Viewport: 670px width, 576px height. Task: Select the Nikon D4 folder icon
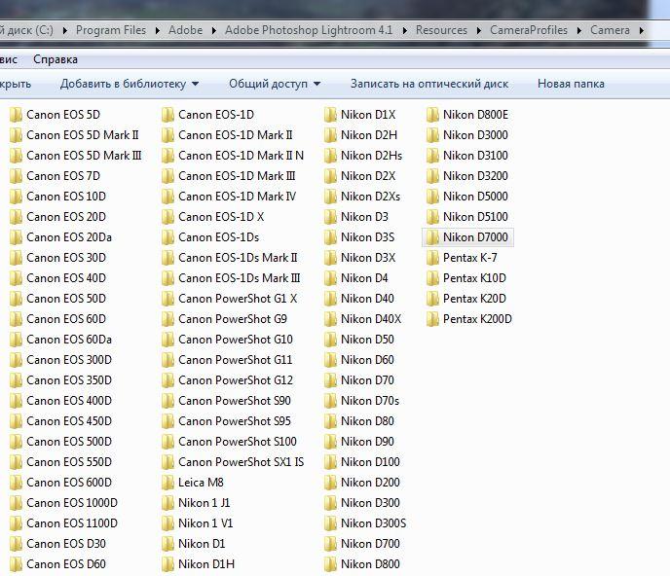point(330,278)
